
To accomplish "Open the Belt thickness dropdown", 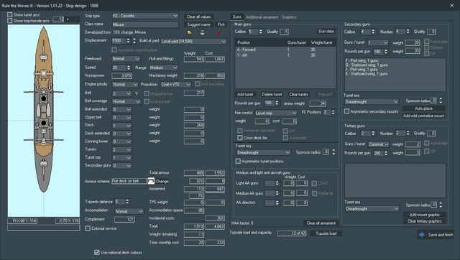I will (121, 93).
